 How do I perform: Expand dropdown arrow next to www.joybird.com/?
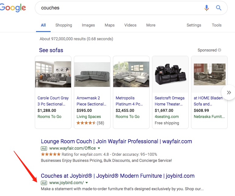coord(87,183)
